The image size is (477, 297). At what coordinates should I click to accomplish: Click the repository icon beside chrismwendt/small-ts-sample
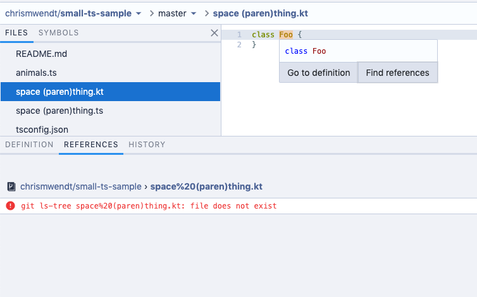11,186
